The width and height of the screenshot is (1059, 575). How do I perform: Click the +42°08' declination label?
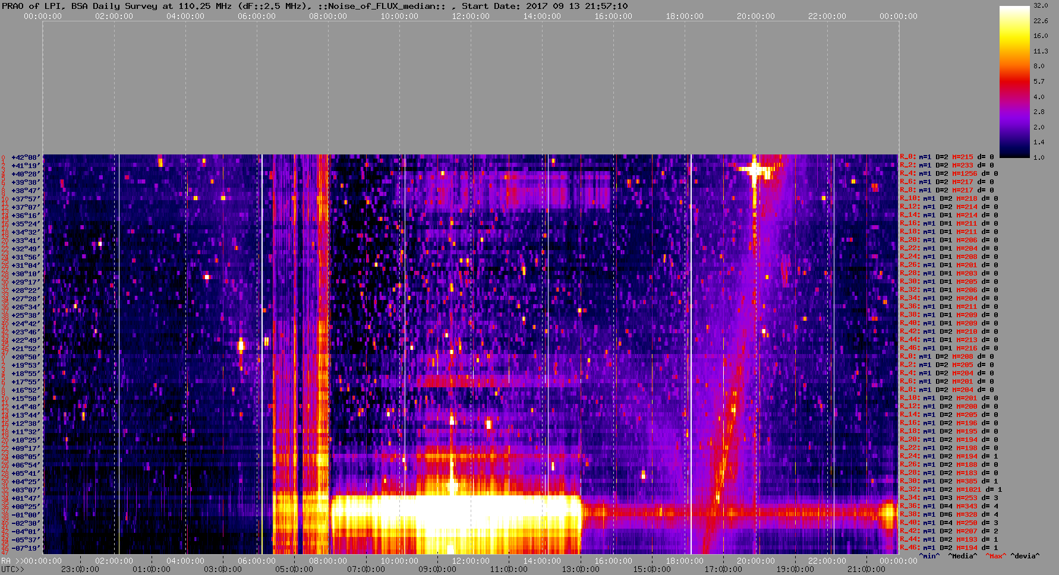(x=26, y=157)
